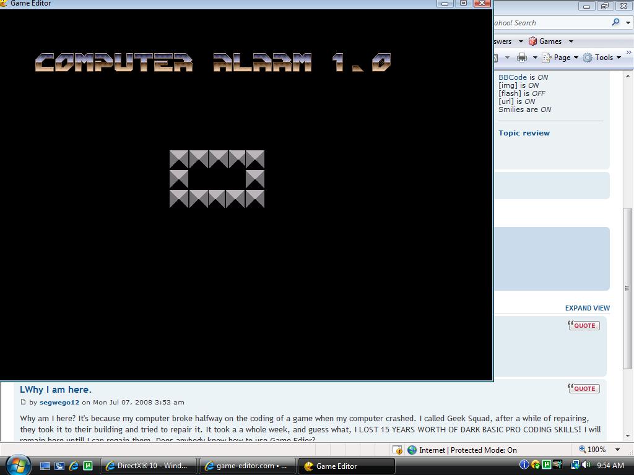Click the green striped tray icon
Viewport: 634px width, 475px height.
pyautogui.click(x=558, y=465)
